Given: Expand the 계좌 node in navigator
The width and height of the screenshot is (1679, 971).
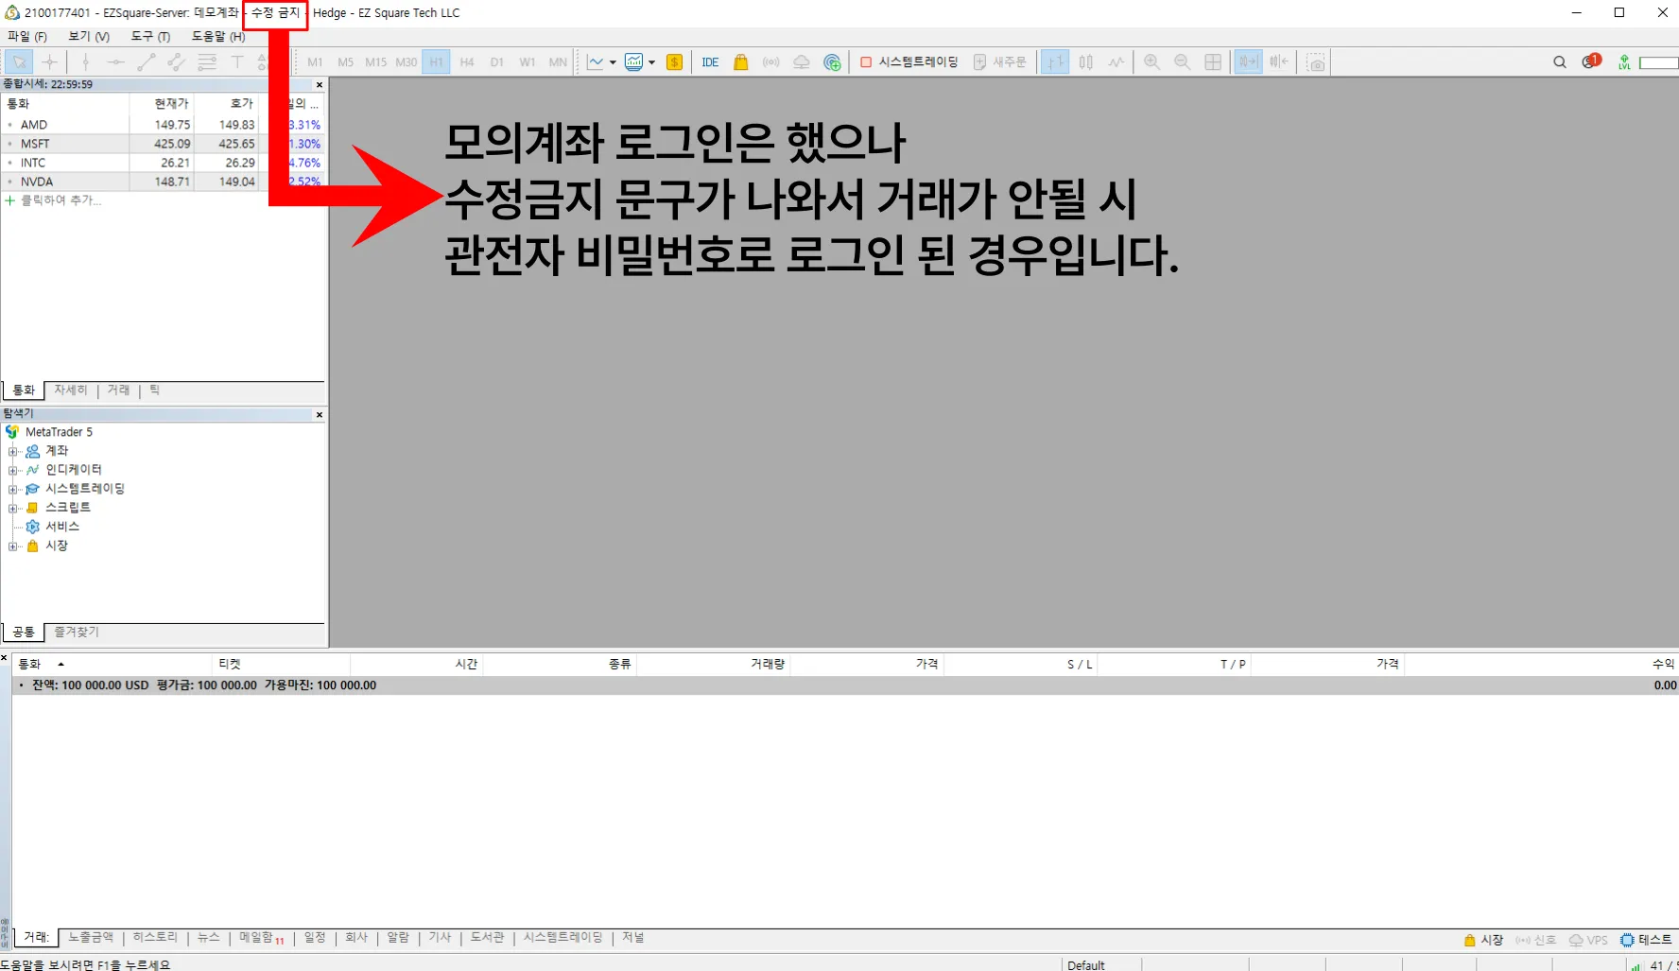Looking at the screenshot, I should (13, 451).
